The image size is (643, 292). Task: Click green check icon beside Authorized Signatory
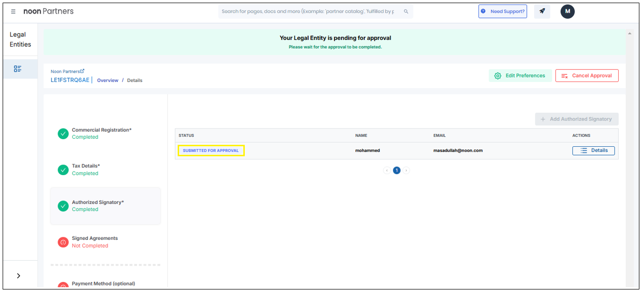coord(63,206)
